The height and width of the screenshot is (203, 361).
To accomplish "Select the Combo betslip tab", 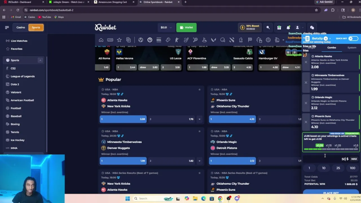I will [332, 48].
